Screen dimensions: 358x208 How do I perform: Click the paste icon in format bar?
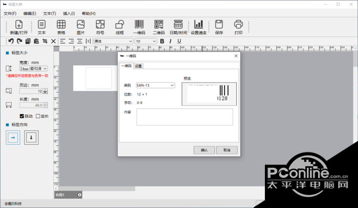tap(36, 41)
